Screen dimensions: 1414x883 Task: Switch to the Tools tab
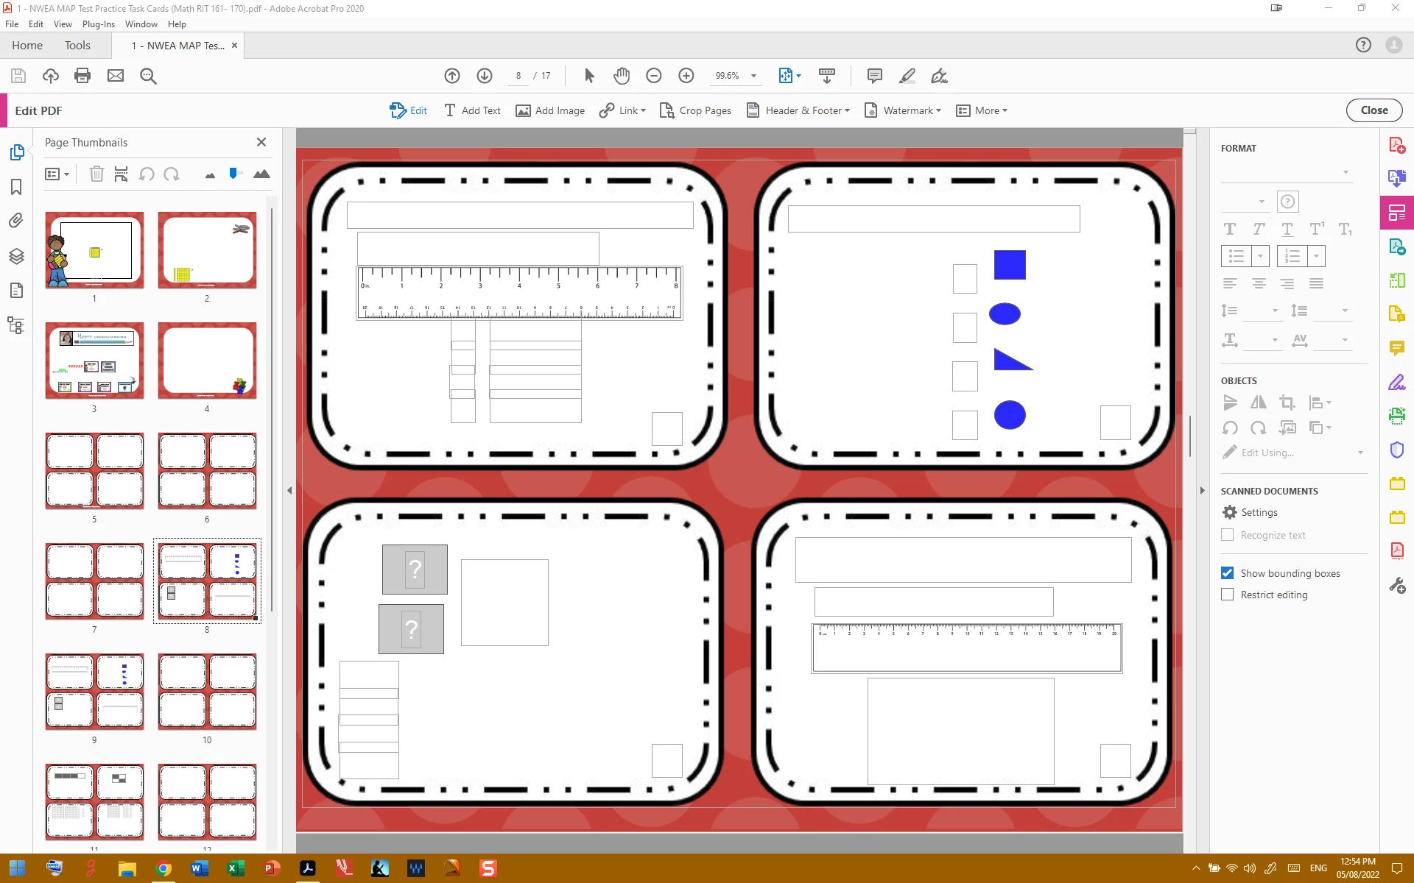(77, 46)
